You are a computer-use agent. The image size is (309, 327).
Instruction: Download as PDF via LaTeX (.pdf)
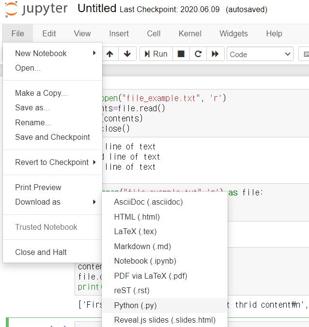click(x=165, y=276)
